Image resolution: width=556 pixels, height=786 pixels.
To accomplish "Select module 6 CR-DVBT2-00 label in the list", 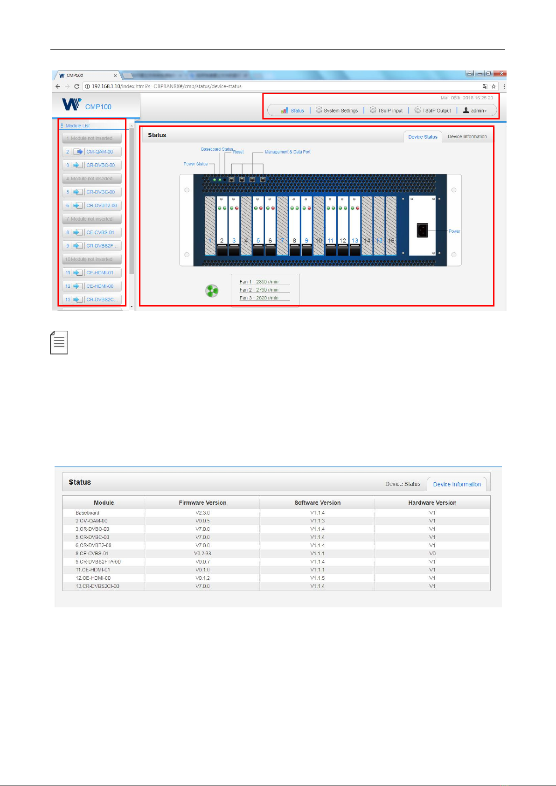I will (x=102, y=205).
